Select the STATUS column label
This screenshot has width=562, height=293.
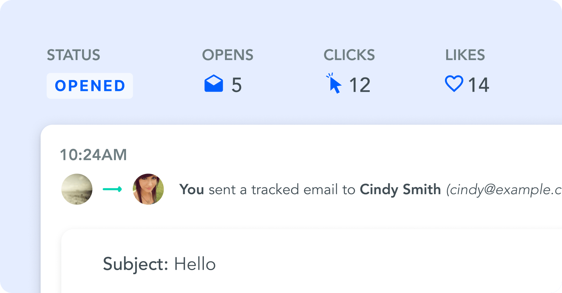tap(73, 55)
